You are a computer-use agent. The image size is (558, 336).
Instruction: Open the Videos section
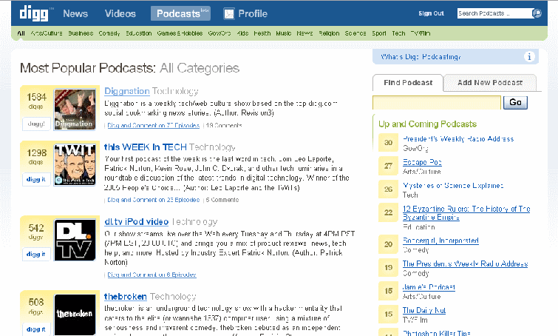point(120,14)
